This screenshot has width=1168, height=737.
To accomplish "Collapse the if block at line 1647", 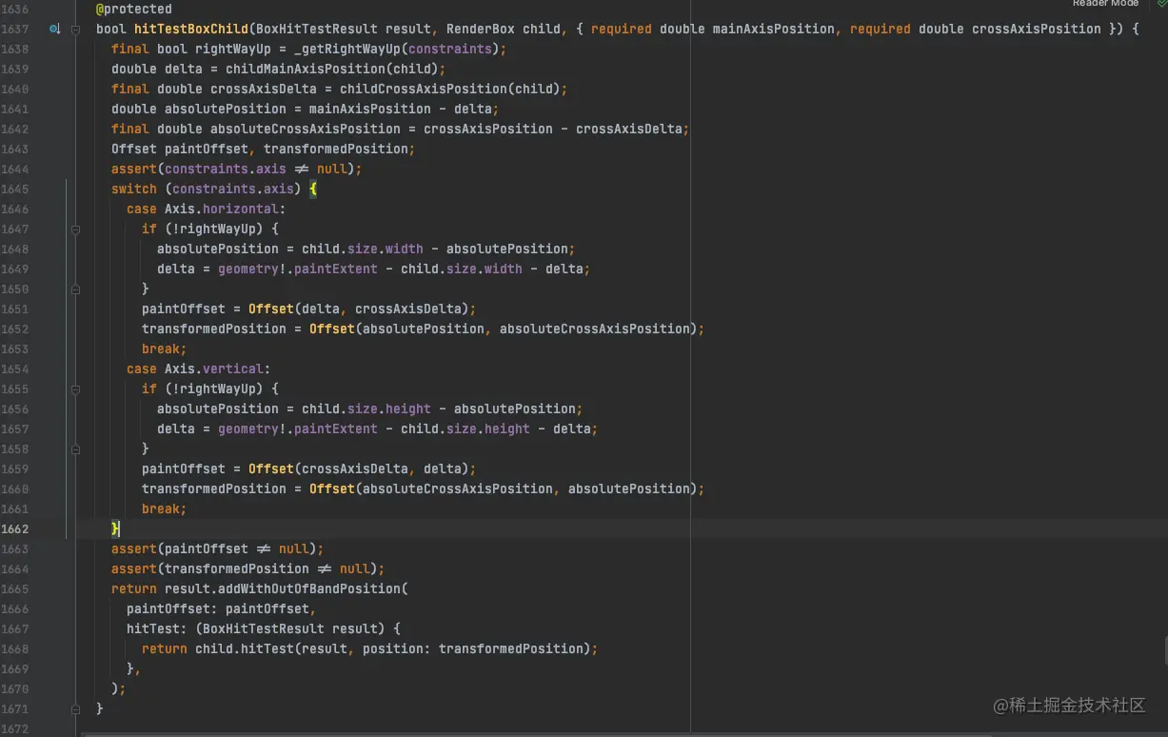I will point(76,229).
